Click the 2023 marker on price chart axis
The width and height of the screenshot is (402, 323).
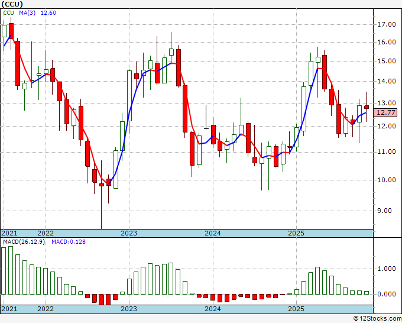point(129,233)
